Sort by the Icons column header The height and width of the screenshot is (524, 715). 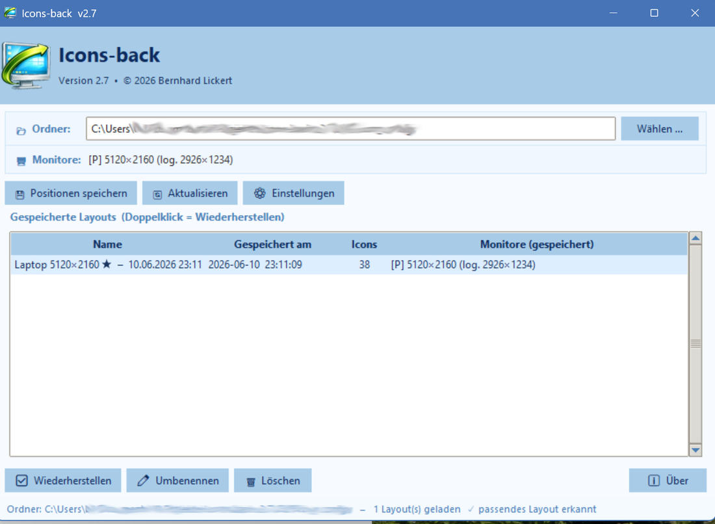pyautogui.click(x=364, y=244)
